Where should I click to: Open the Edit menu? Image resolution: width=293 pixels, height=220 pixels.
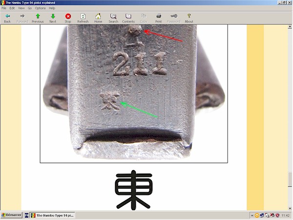pos(12,8)
